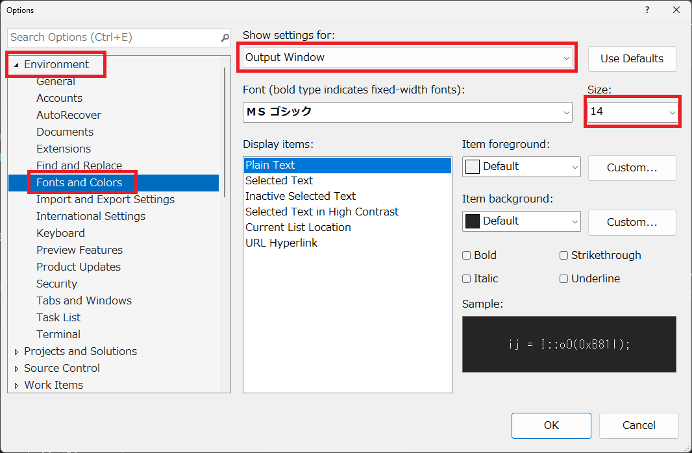The image size is (692, 453).
Task: Click the help question mark icon
Action: (647, 10)
